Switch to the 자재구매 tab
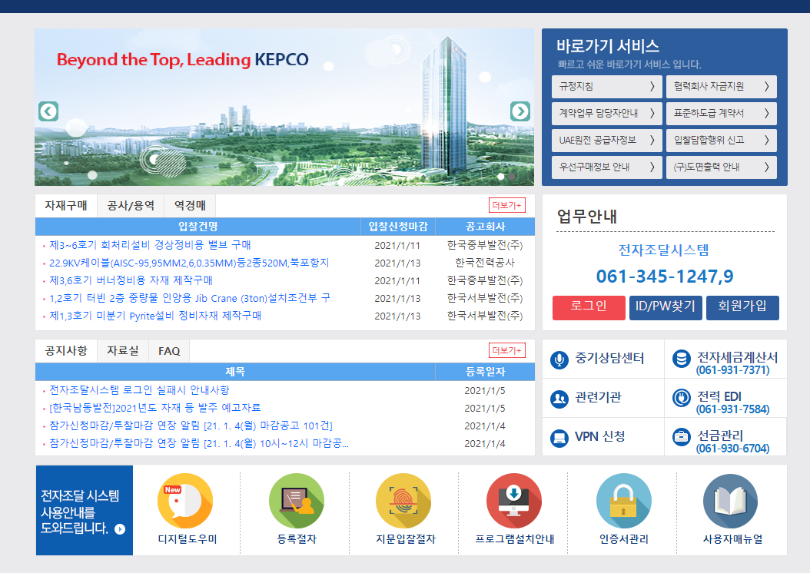The width and height of the screenshot is (810, 573). [x=66, y=205]
